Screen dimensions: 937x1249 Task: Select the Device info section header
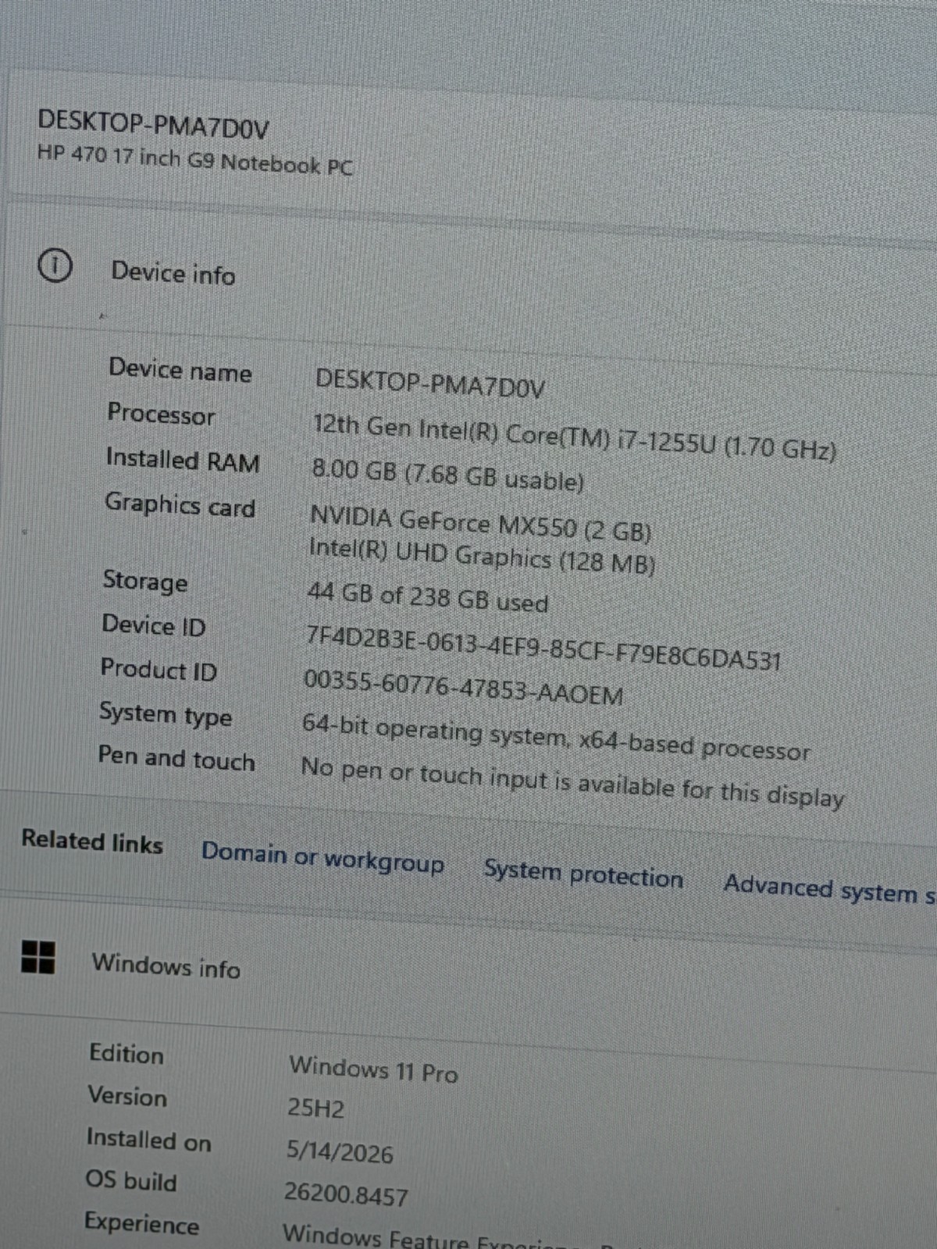173,273
